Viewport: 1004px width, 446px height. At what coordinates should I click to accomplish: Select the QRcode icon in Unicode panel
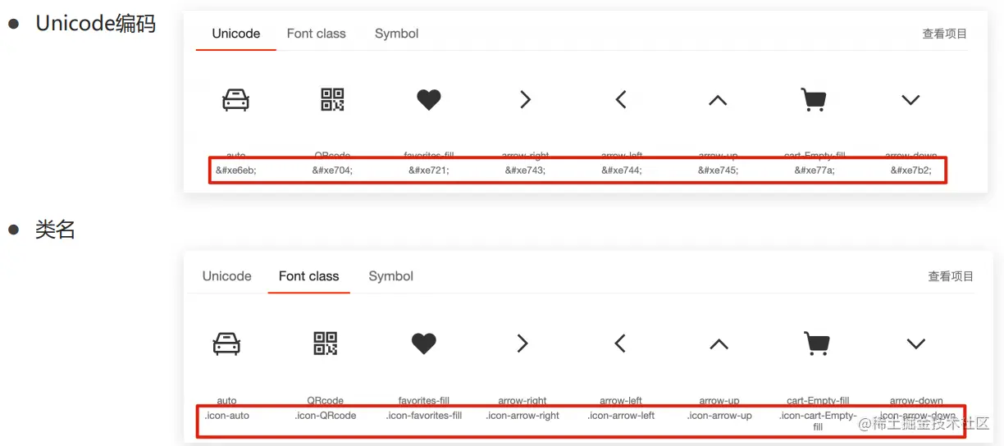click(332, 100)
